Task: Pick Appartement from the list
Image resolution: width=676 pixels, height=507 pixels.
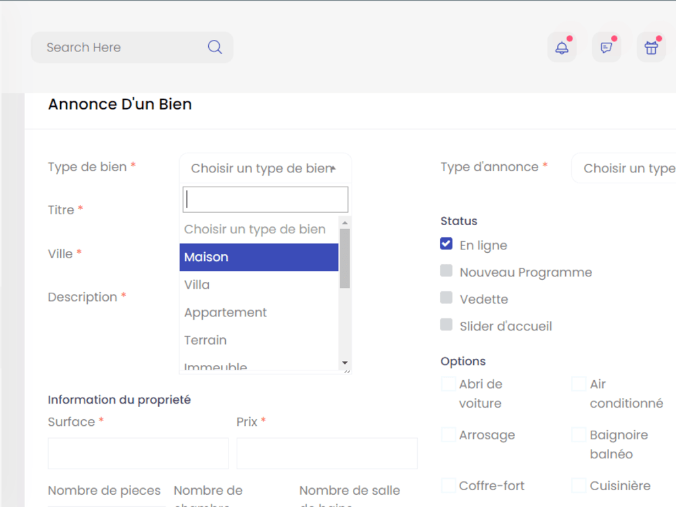Action: click(x=259, y=312)
